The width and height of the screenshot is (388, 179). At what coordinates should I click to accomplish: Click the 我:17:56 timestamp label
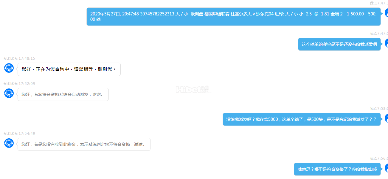pos(379,159)
